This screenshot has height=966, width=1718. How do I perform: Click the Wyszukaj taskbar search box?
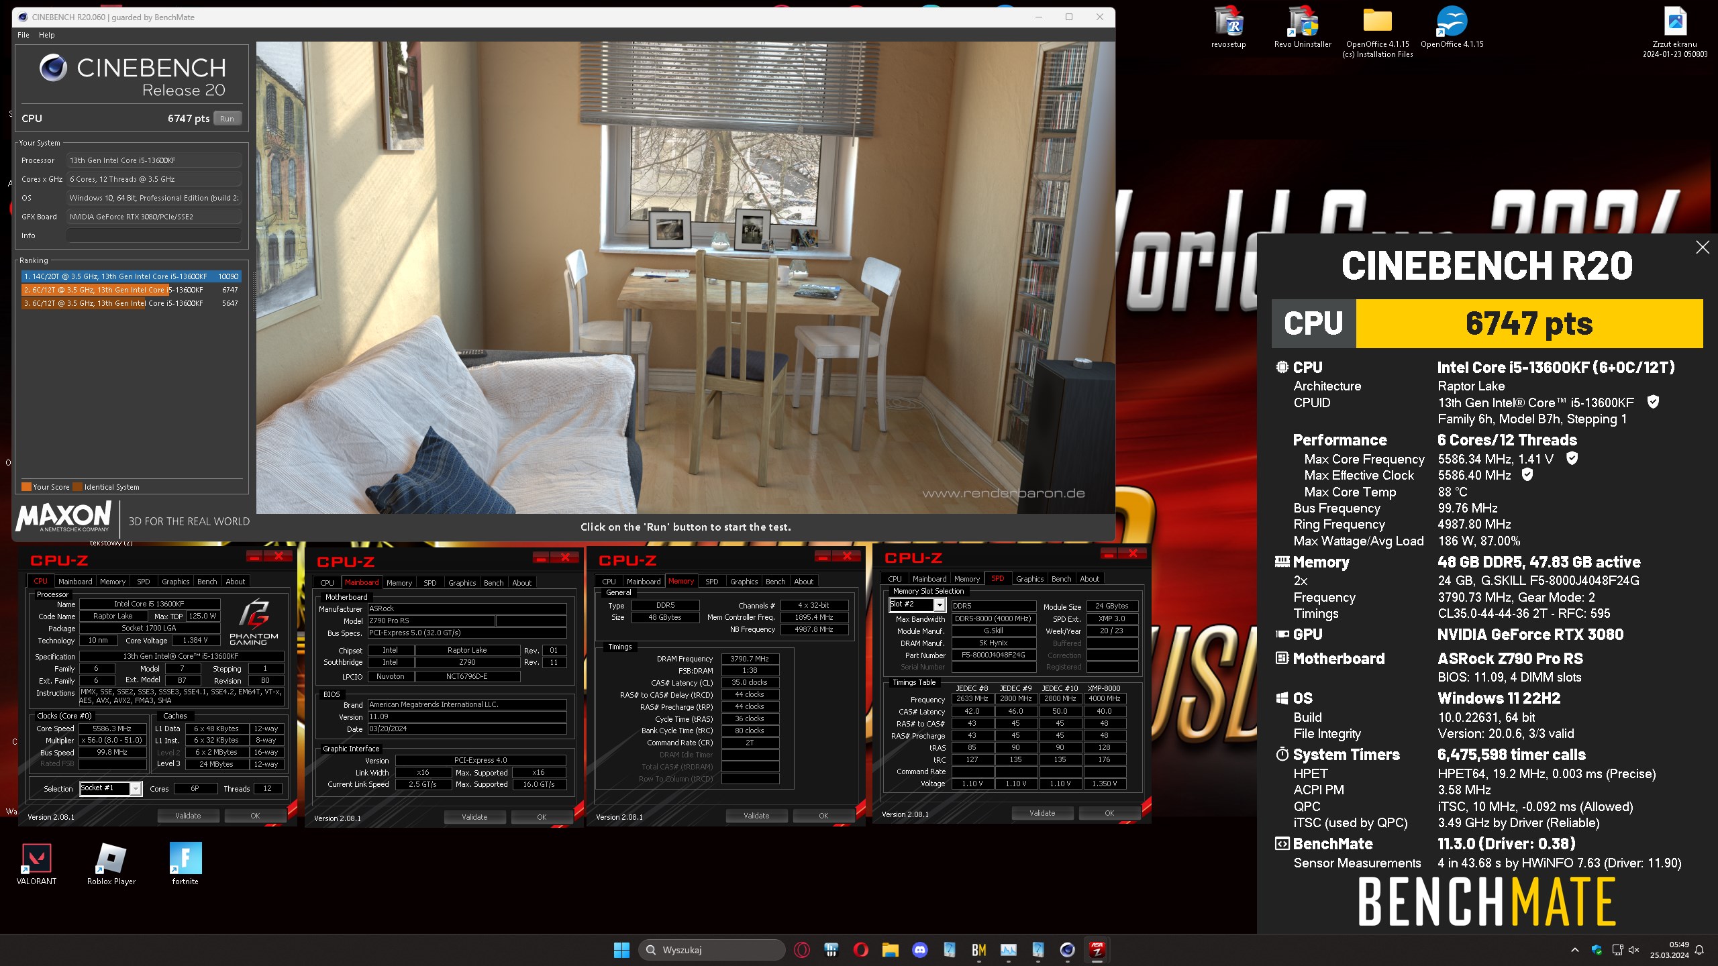coord(711,950)
